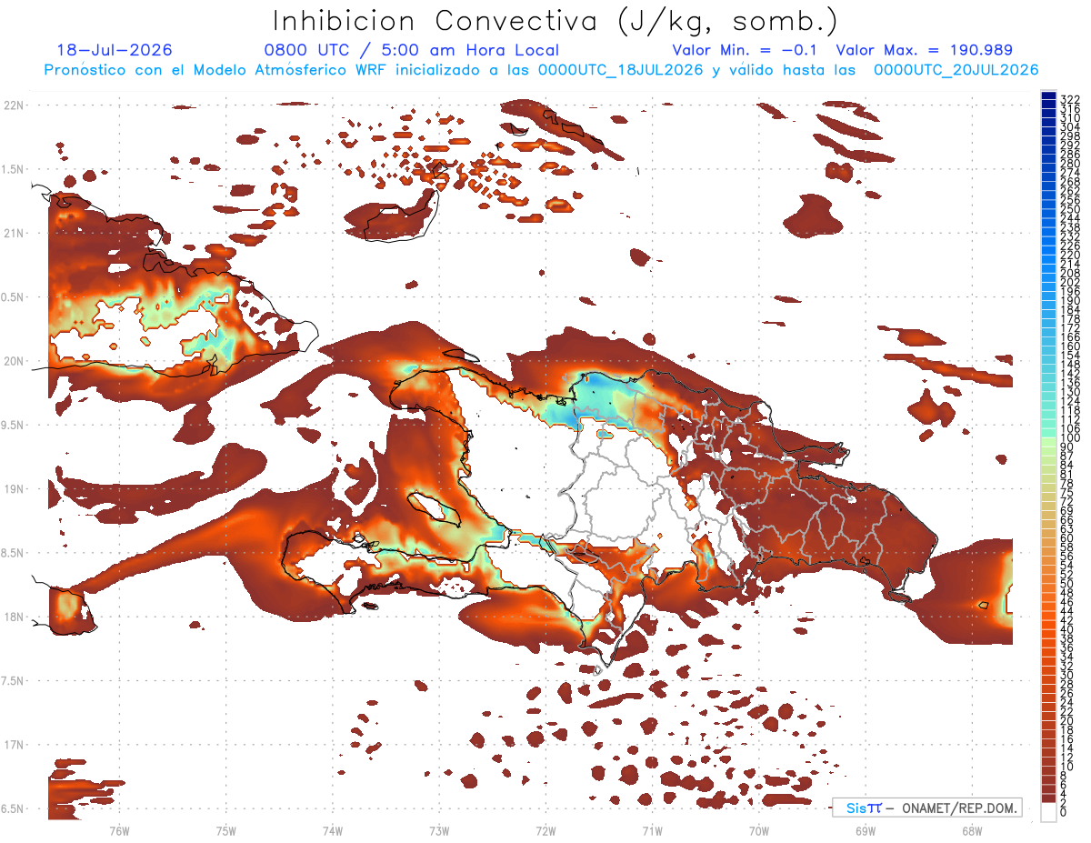Click the white colorbar swatch at 0

(x=1049, y=812)
